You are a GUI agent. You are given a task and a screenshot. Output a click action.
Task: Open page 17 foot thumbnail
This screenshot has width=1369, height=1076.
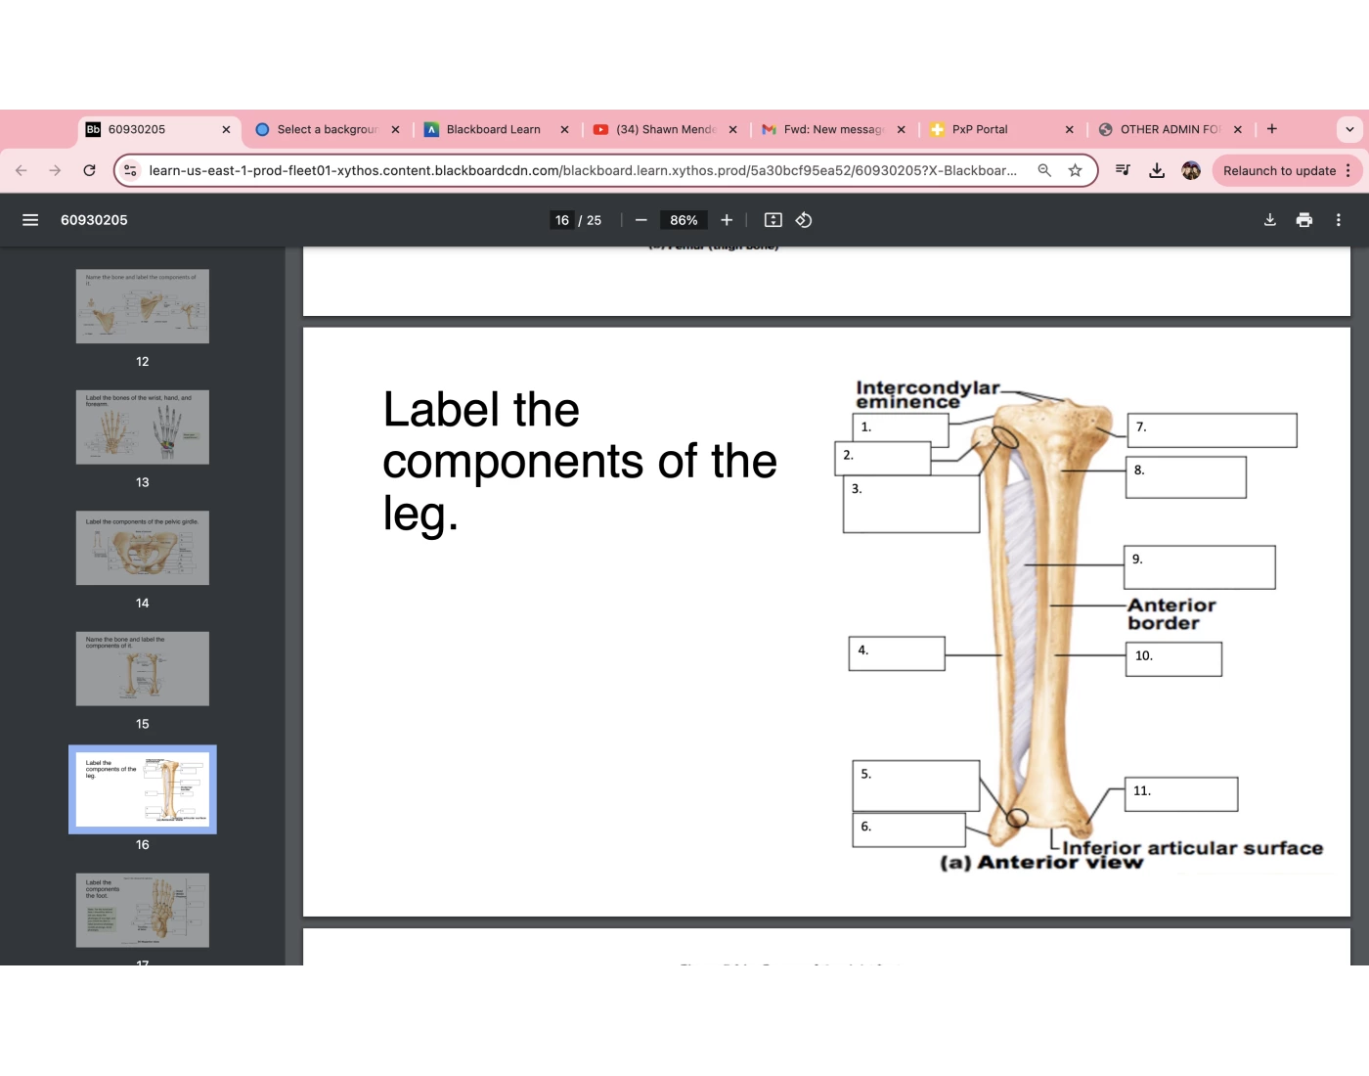(143, 911)
